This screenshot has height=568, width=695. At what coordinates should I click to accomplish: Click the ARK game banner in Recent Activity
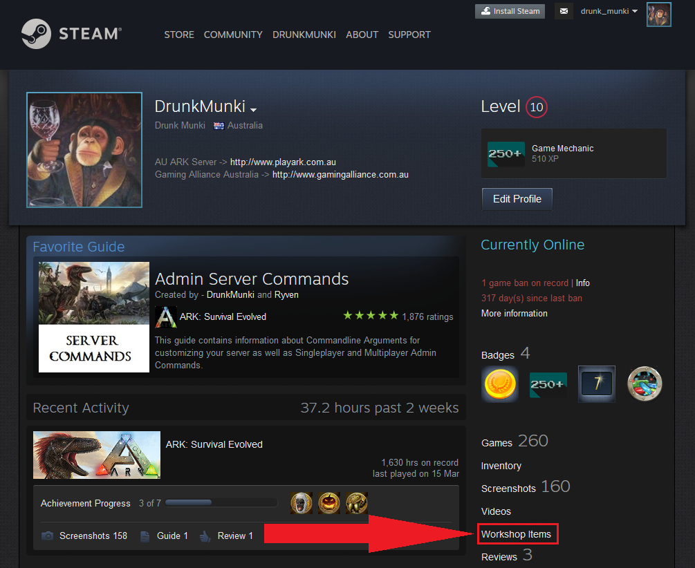[97, 455]
